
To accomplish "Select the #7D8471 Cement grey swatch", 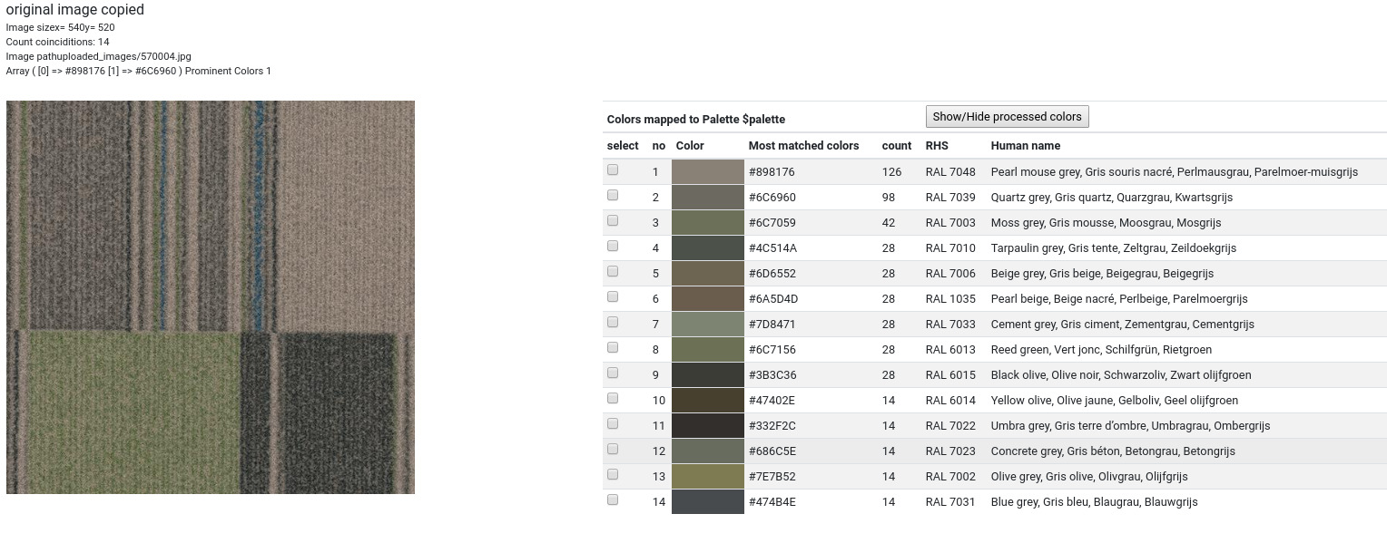I will (x=707, y=325).
